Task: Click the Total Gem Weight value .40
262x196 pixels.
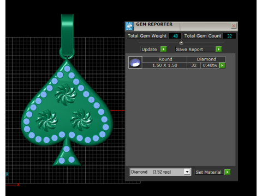Action: point(175,36)
